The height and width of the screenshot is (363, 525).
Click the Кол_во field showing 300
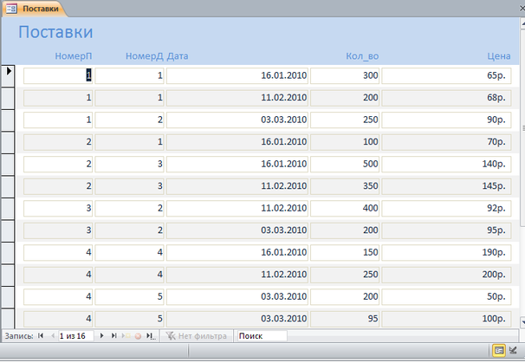coord(345,75)
